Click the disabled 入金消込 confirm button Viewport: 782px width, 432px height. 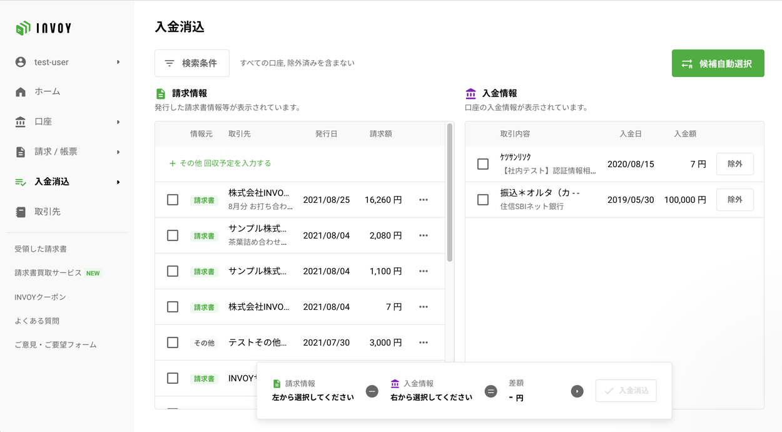click(626, 391)
